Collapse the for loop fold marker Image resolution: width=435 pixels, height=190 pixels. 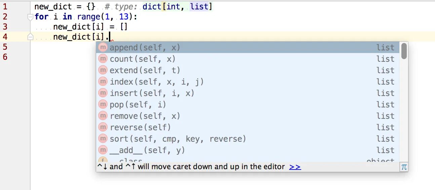pyautogui.click(x=30, y=17)
